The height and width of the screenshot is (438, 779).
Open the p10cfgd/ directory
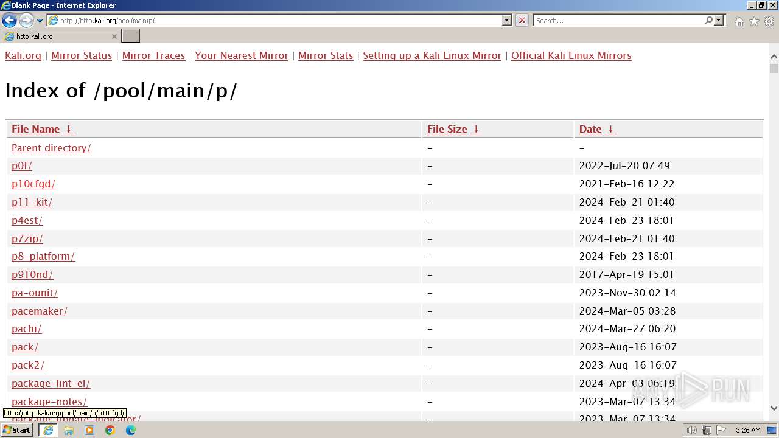coord(33,184)
